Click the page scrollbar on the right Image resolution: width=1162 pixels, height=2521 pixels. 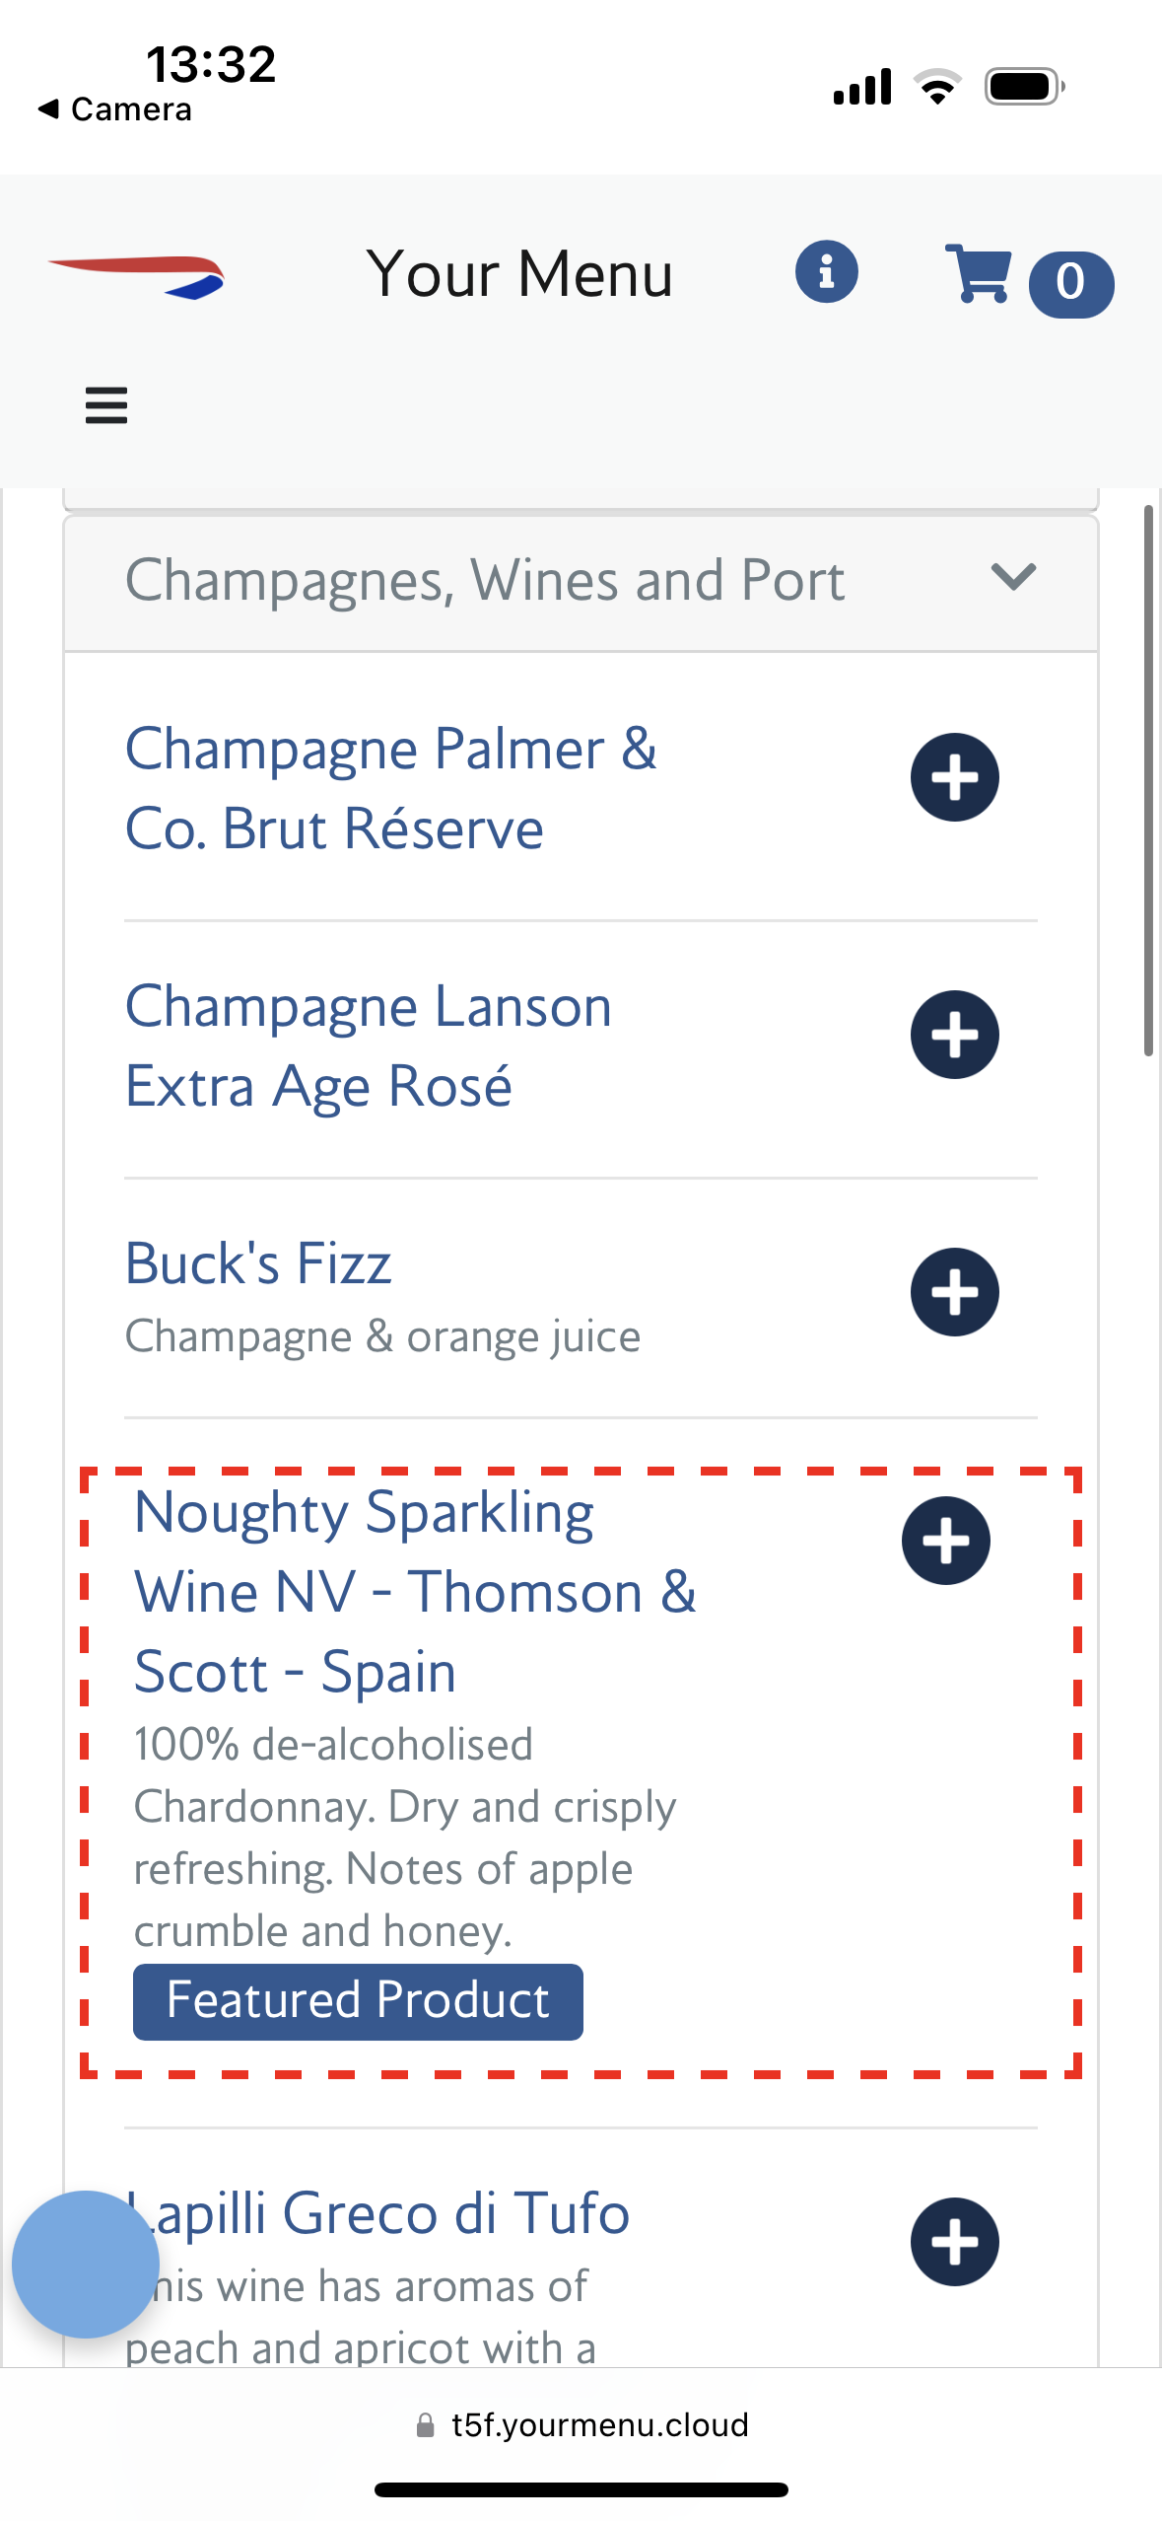1148,779
